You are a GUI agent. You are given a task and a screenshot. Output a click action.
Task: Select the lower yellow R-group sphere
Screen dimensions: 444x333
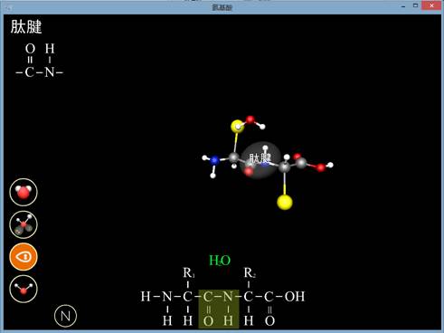click(x=285, y=202)
